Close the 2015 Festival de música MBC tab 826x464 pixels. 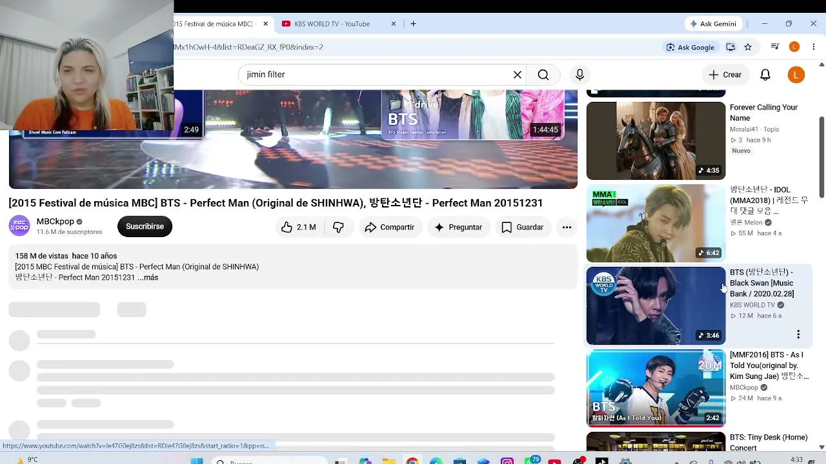(x=265, y=24)
